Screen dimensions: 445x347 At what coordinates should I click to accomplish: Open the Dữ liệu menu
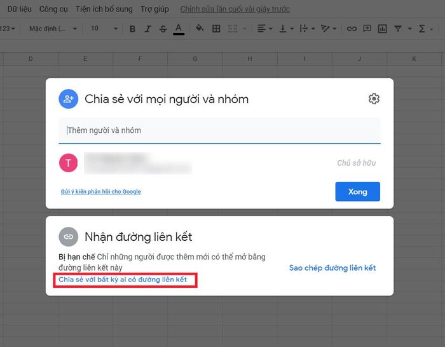pyautogui.click(x=20, y=9)
